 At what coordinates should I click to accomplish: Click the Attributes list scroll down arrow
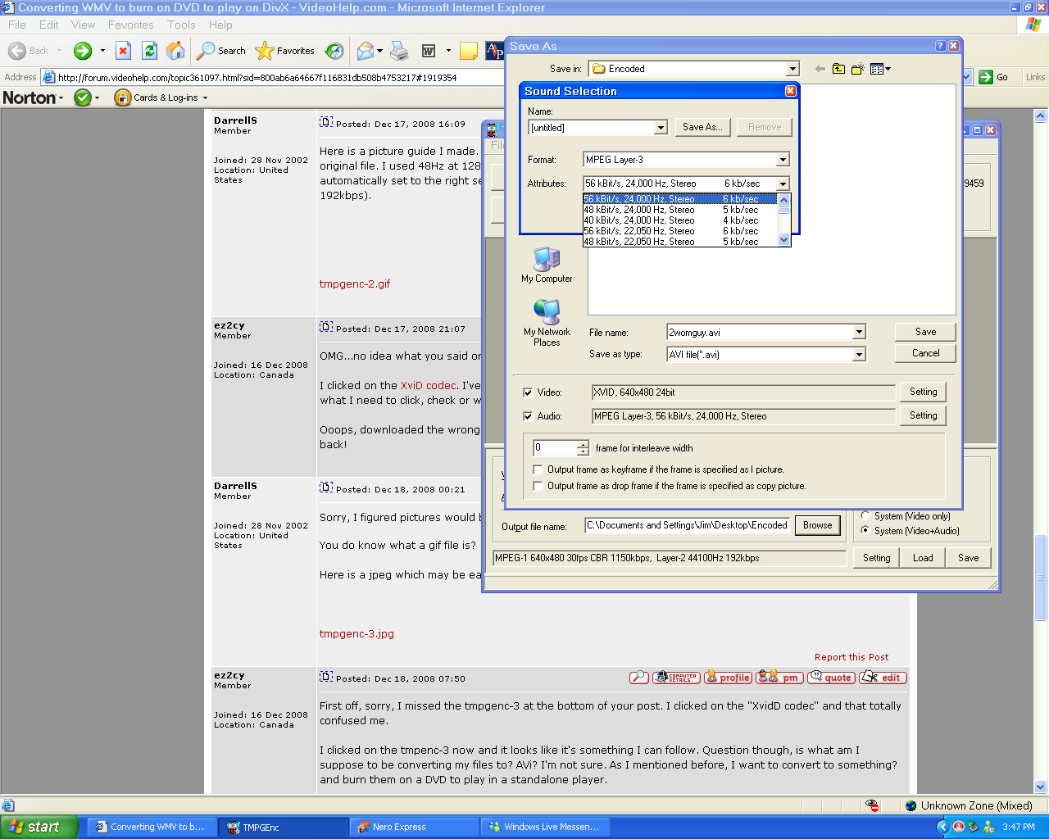coord(784,240)
